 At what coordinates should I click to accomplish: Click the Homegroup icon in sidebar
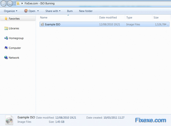(6, 38)
